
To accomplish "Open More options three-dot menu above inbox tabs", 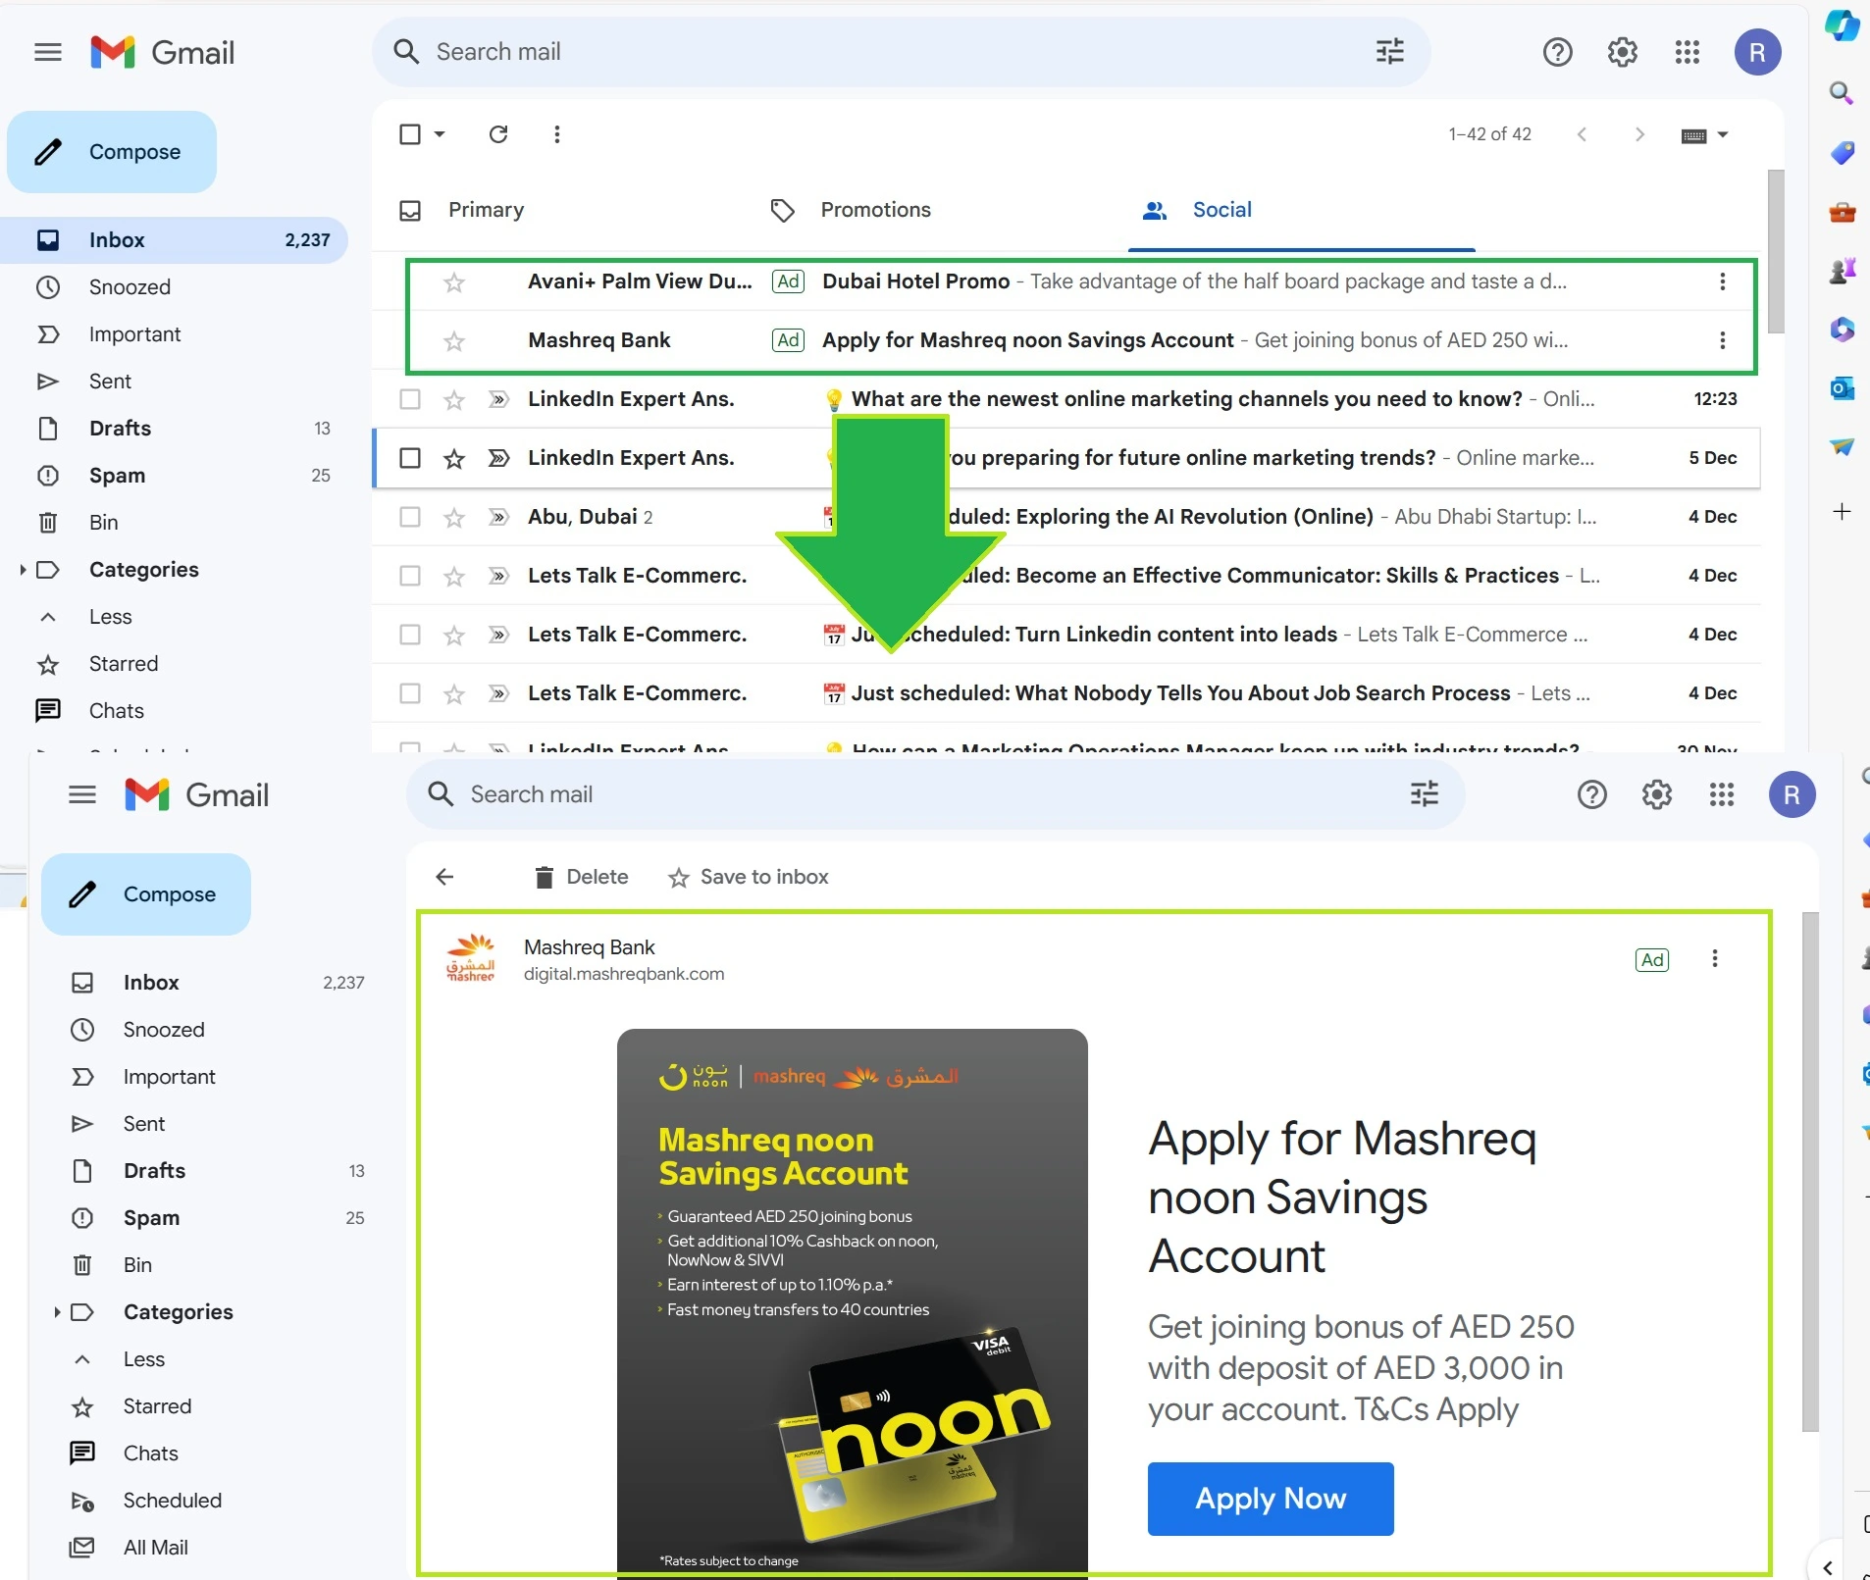I will tap(556, 134).
